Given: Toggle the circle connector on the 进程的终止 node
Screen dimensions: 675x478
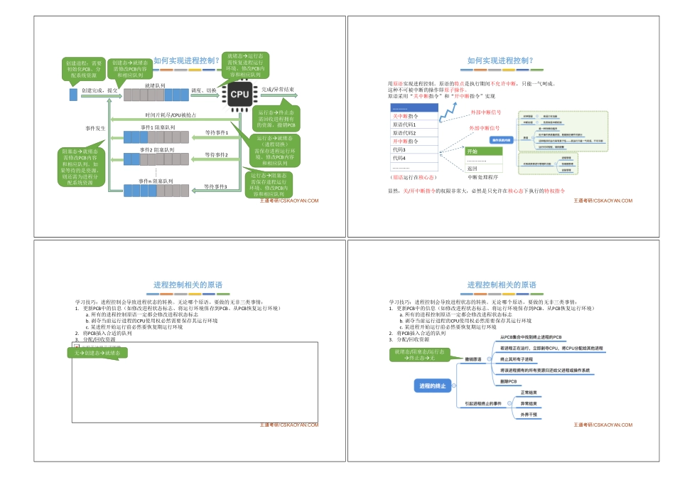Looking at the screenshot, I should click(454, 386).
